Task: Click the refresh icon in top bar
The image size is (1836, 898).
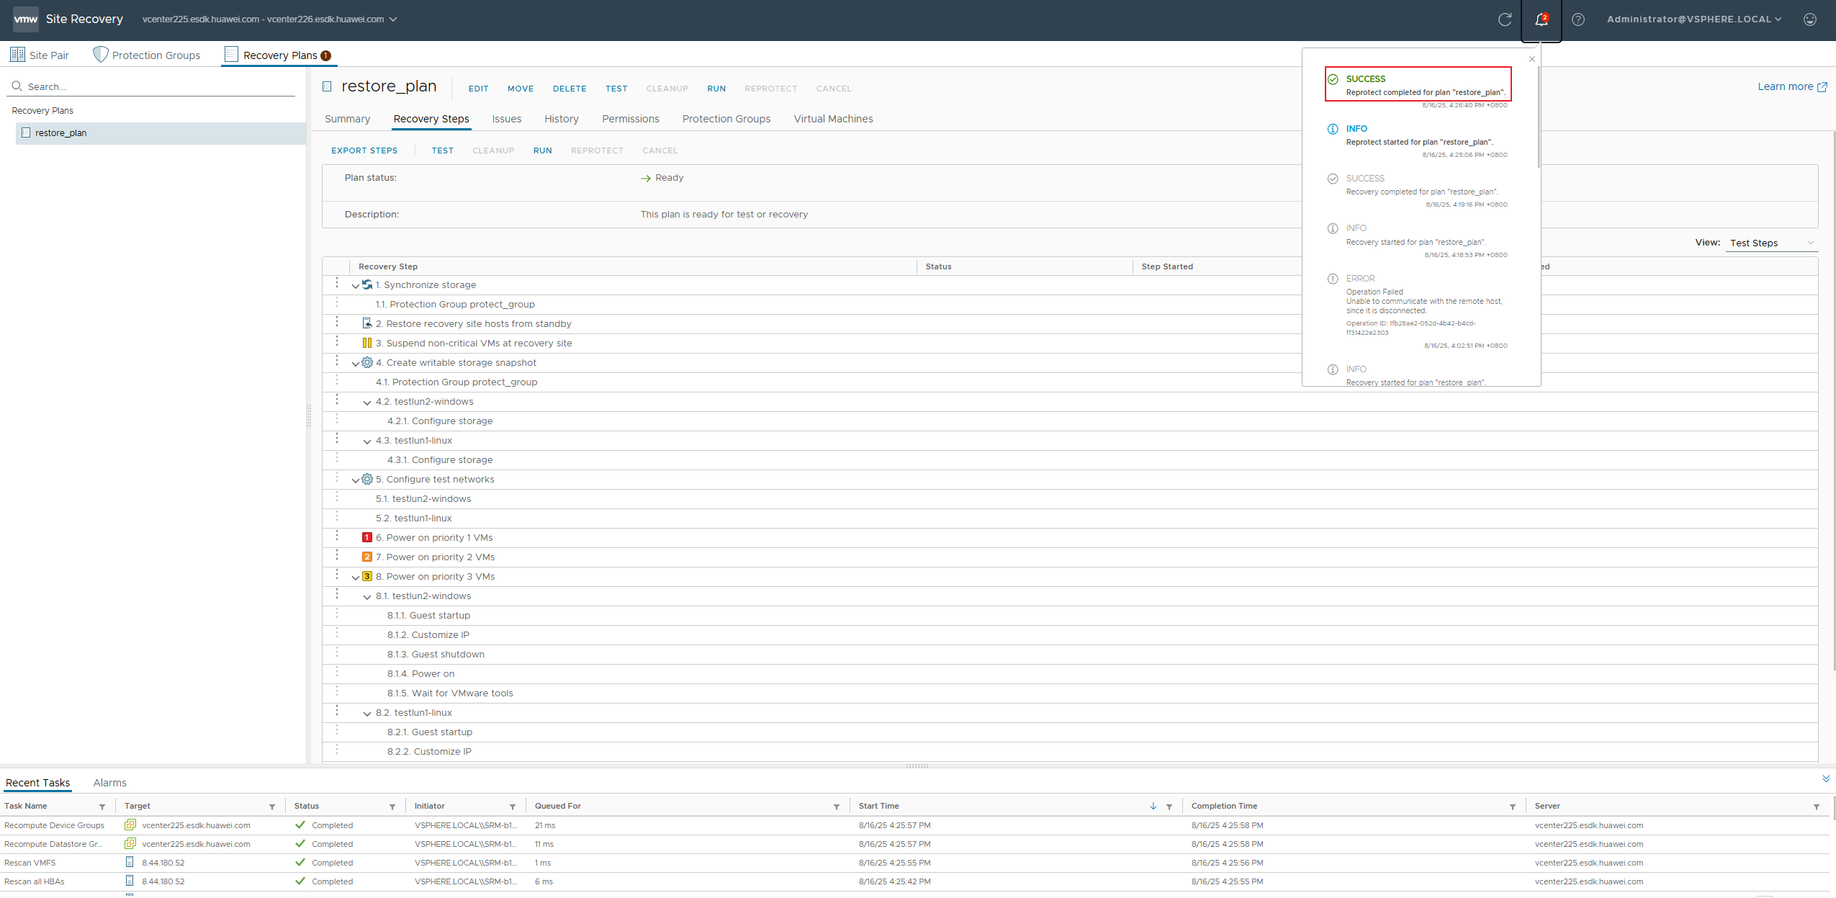Action: pos(1504,19)
